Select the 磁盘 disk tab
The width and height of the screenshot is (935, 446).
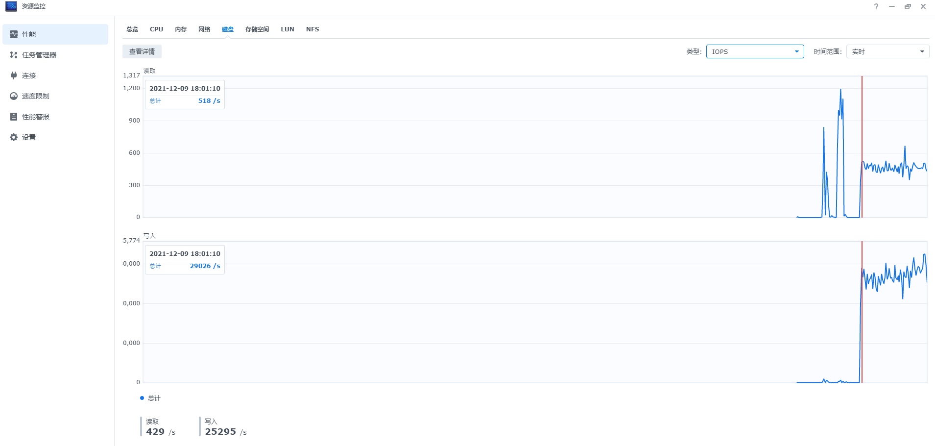tap(228, 29)
